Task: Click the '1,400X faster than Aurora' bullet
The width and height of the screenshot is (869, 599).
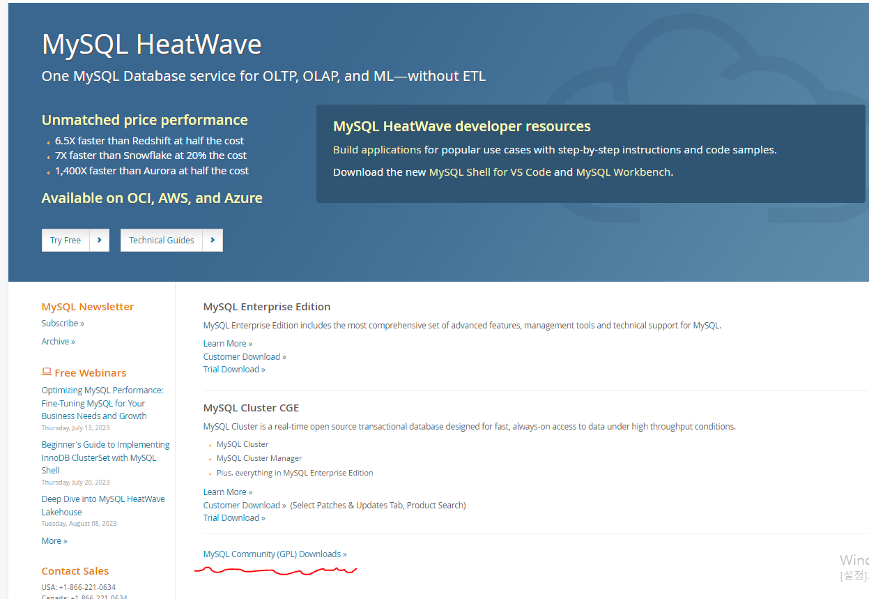Action: click(x=152, y=171)
